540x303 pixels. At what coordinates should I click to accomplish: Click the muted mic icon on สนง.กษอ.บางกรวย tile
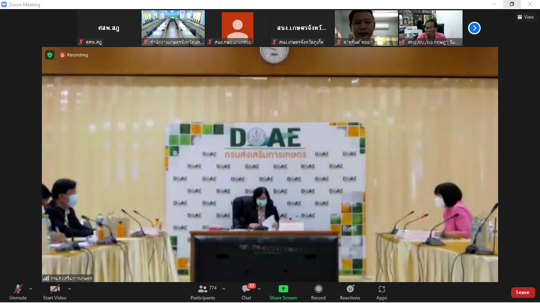(210, 42)
